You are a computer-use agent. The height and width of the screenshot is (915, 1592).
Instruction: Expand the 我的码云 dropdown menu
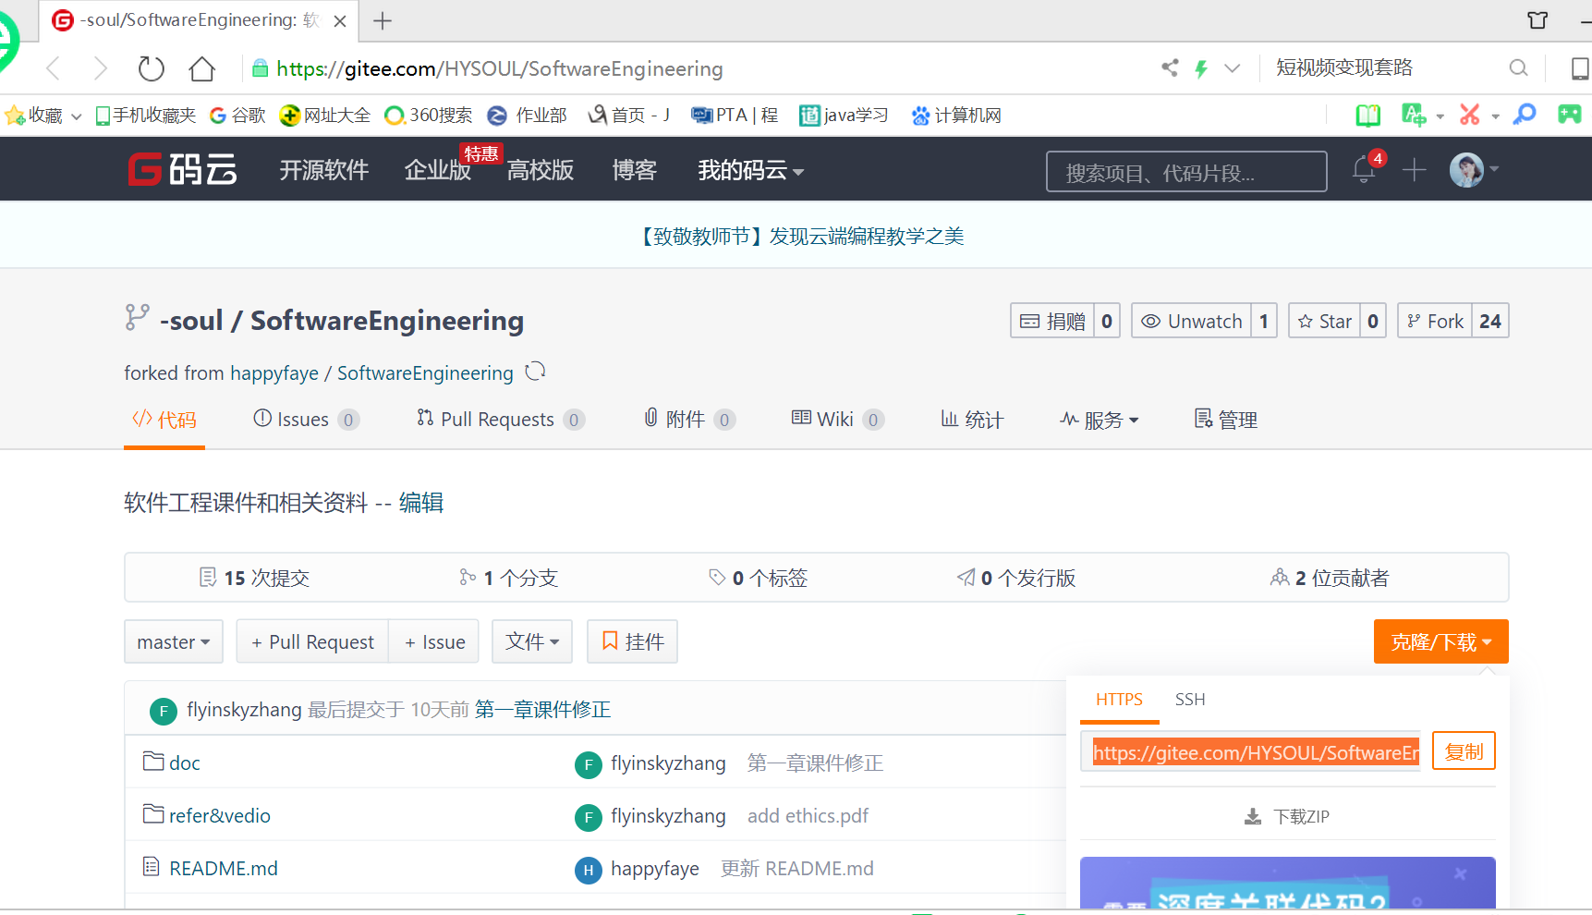click(750, 170)
